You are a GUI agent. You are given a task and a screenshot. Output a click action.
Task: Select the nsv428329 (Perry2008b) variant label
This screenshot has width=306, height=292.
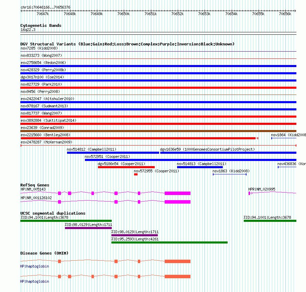tap(43, 70)
